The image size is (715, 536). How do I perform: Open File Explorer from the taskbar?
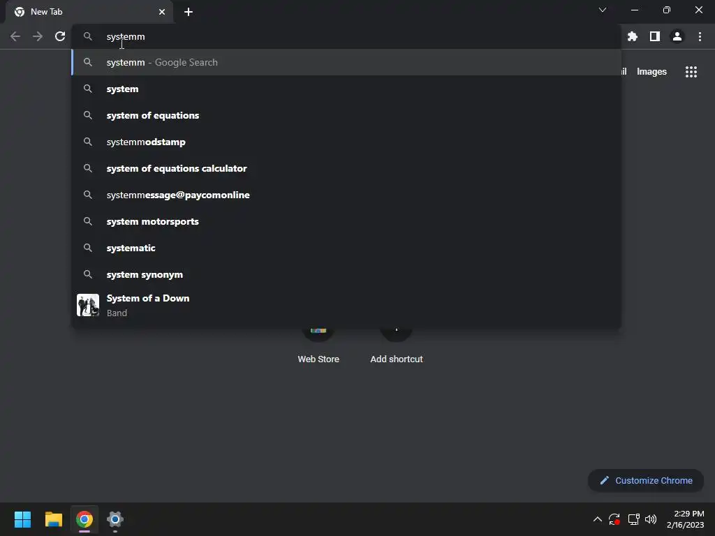(53, 519)
